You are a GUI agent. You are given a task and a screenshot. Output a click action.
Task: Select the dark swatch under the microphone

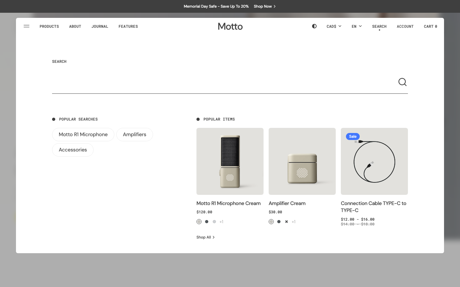tap(207, 222)
